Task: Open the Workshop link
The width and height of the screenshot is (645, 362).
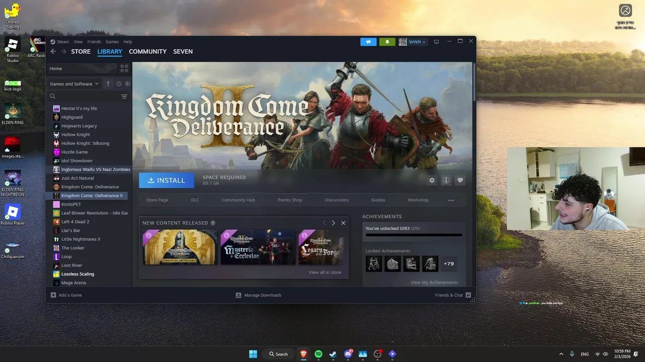Action: pos(418,200)
